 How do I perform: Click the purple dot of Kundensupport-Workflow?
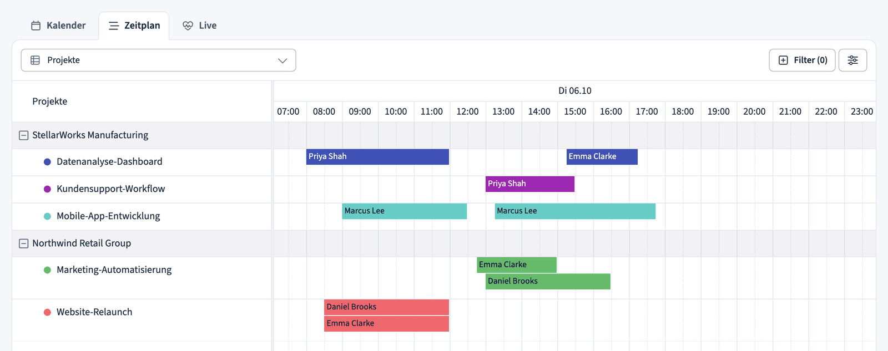click(47, 189)
